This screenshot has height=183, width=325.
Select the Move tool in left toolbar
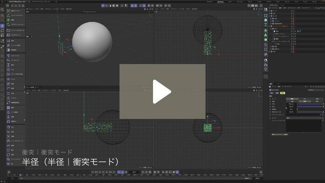click(x=2, y=26)
